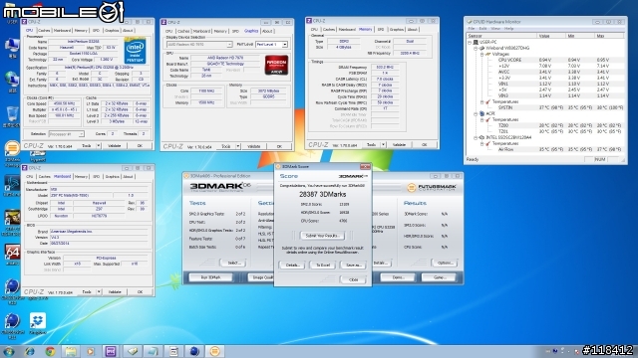Image resolution: width=638 pixels, height=358 pixels.
Task: Open Windows Explorer folder in taskbar
Action: tap(71, 351)
